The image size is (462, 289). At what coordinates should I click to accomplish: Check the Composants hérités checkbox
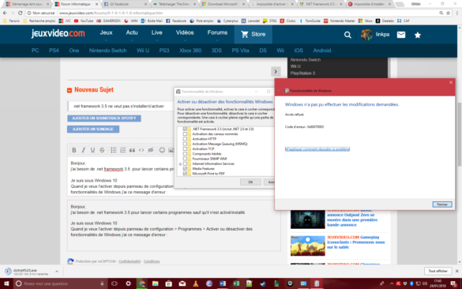pos(185,154)
